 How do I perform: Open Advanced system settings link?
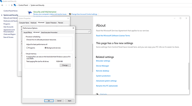tap(106, 81)
